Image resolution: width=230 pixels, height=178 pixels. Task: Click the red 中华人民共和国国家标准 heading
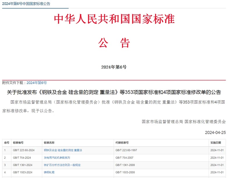point(114,19)
